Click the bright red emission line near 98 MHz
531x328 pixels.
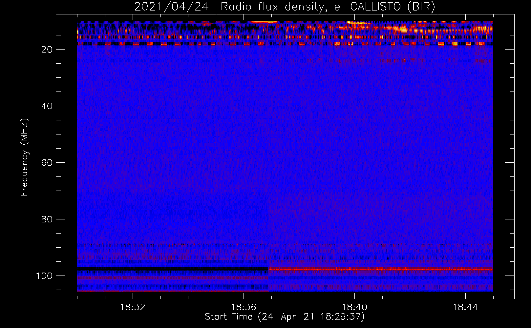(x=381, y=269)
